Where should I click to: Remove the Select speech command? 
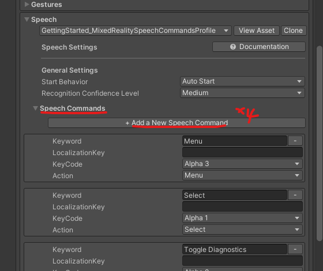(x=295, y=195)
